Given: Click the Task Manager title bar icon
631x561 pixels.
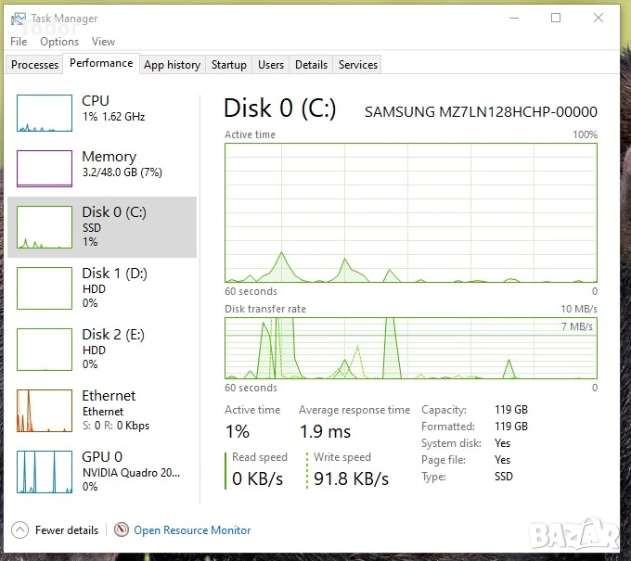Looking at the screenshot, I should pos(19,19).
